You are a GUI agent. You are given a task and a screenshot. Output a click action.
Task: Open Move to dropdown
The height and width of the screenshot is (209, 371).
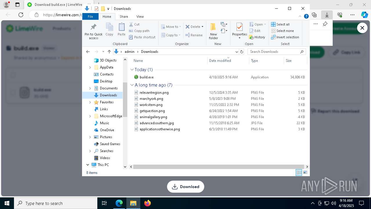click(x=171, y=27)
